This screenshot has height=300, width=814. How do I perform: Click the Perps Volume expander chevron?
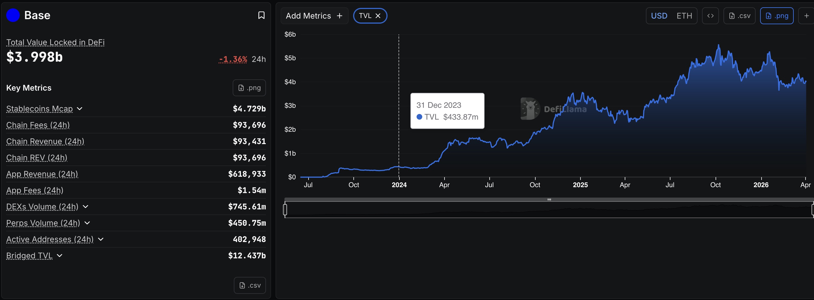coord(87,223)
